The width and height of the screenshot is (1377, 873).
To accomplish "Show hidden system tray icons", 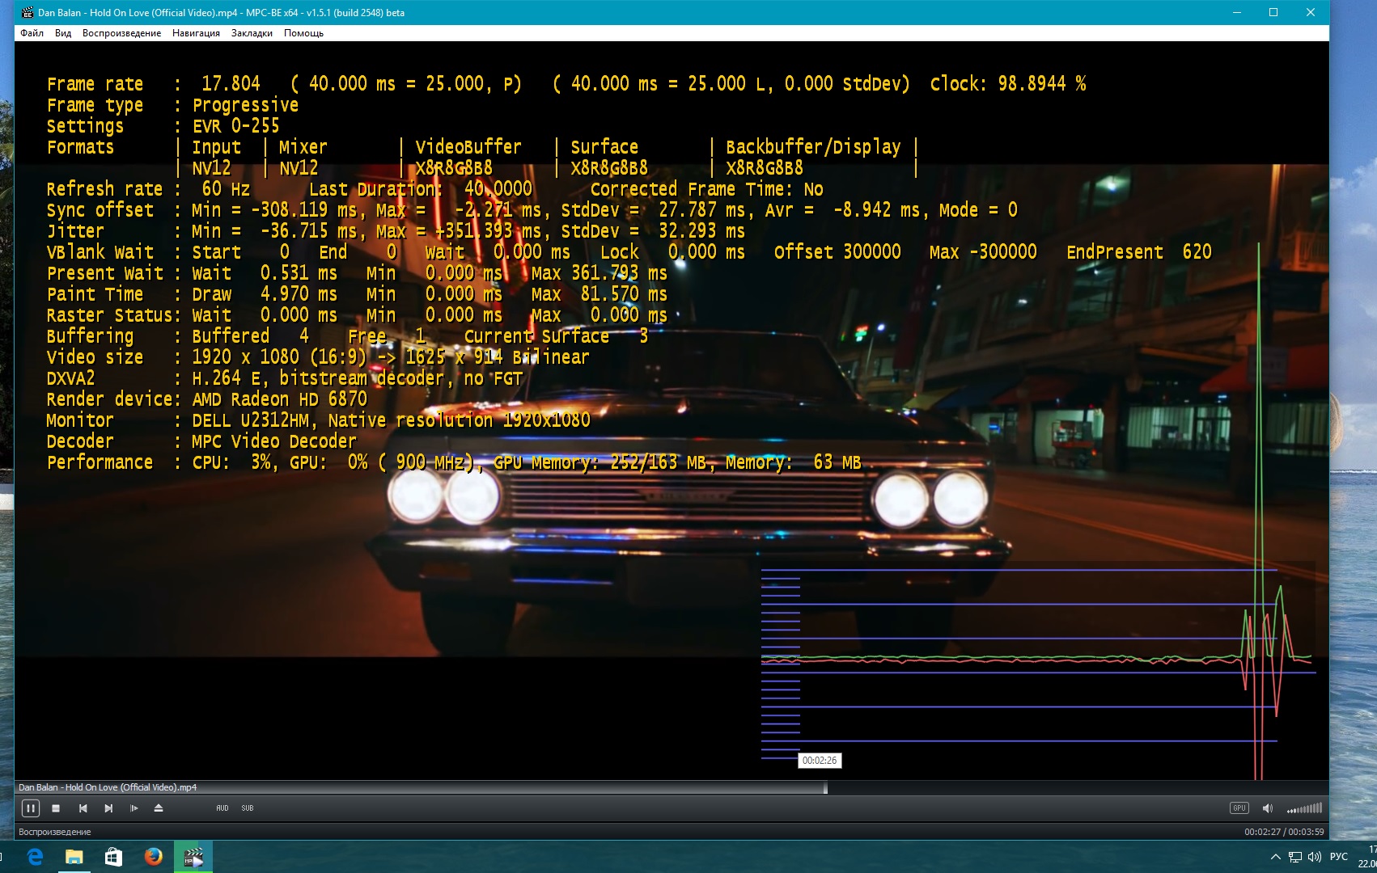I will [x=1276, y=857].
